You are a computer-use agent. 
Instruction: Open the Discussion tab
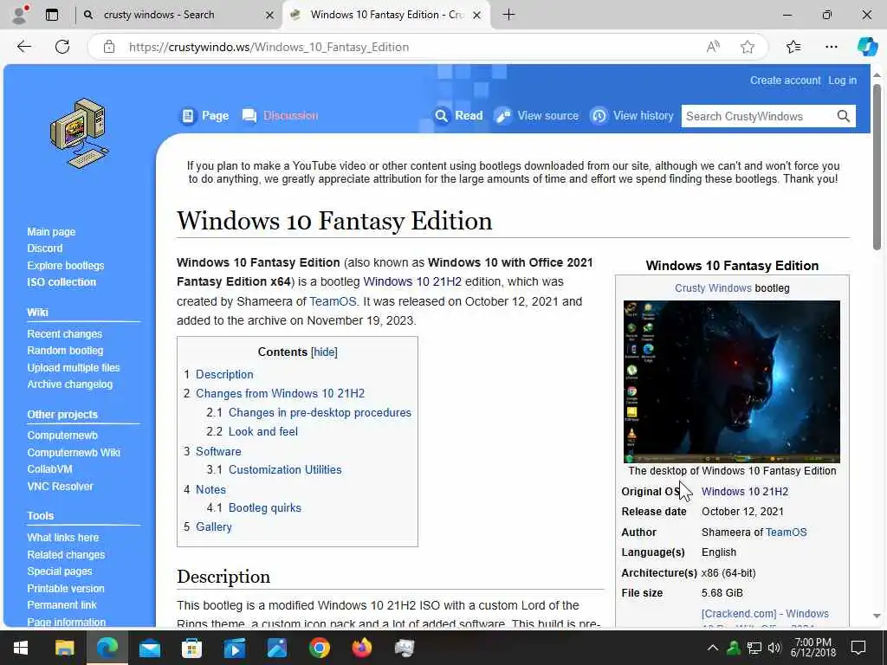click(x=281, y=115)
